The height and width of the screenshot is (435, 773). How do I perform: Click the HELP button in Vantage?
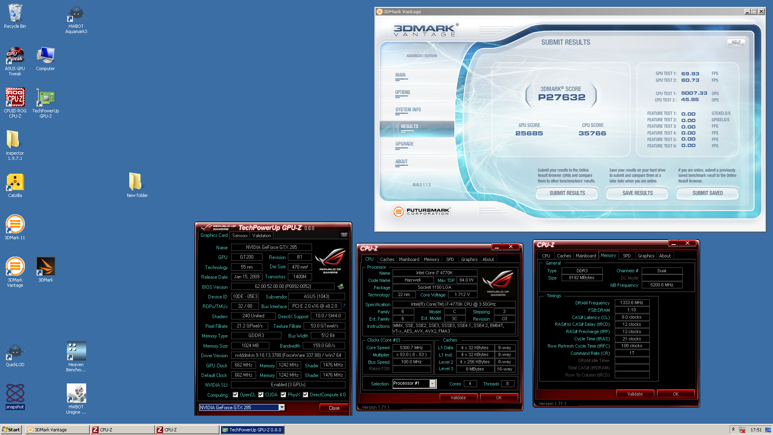coord(736,42)
